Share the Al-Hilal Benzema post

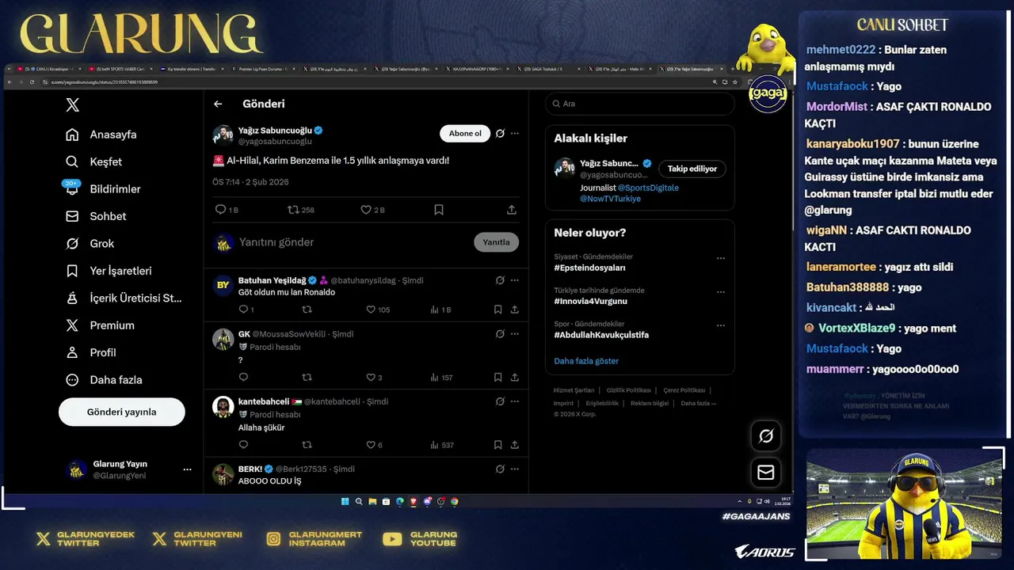(512, 210)
